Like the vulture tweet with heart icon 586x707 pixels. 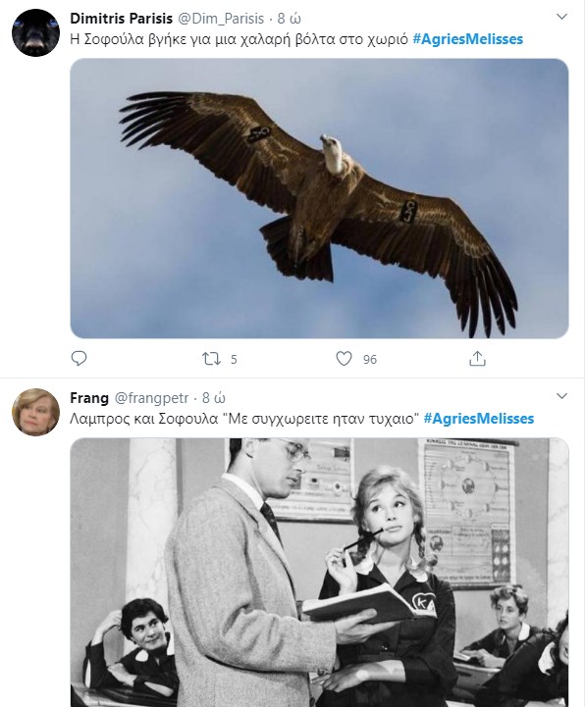(x=344, y=359)
